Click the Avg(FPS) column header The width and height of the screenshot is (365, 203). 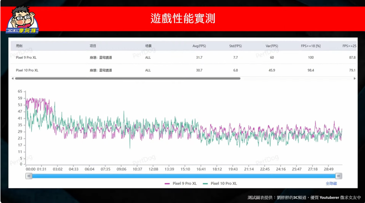coord(199,46)
